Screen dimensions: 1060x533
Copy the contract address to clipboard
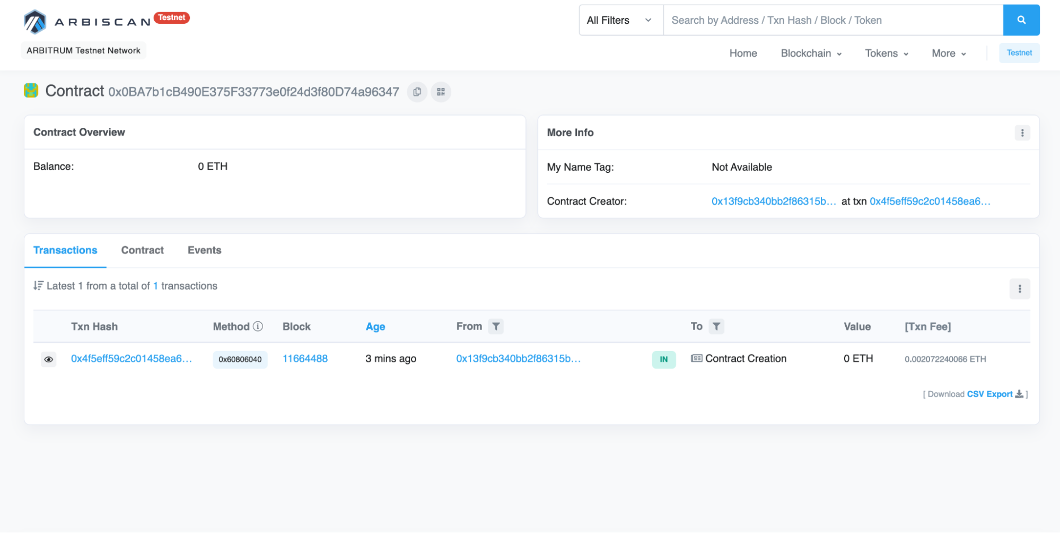[x=417, y=92]
